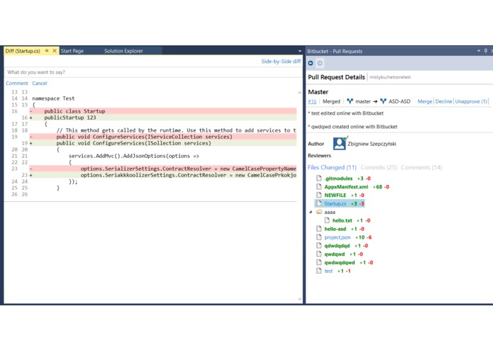Image resolution: width=493 pixels, height=350 pixels.
Task: Open pull request #16 link
Action: 312,101
